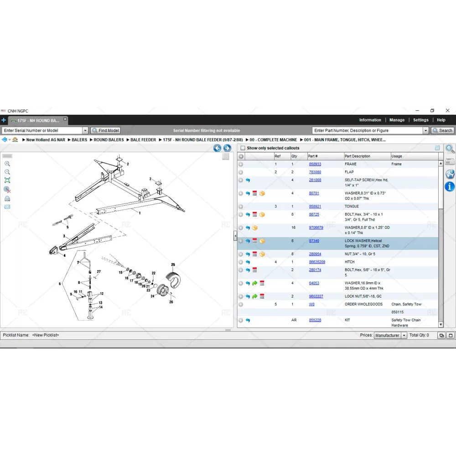
Task: Open the Settings menu
Action: point(420,120)
